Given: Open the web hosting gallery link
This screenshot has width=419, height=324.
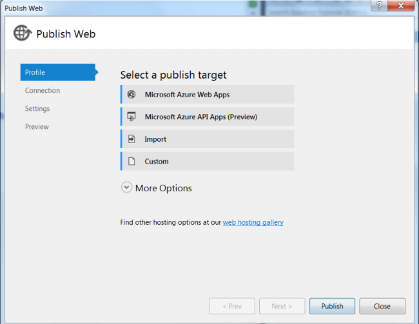Looking at the screenshot, I should 253,222.
